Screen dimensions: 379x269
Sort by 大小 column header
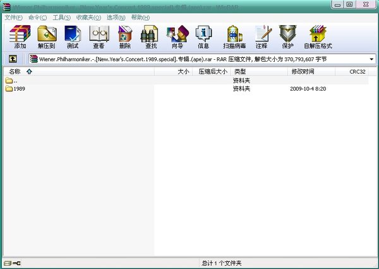pos(173,72)
